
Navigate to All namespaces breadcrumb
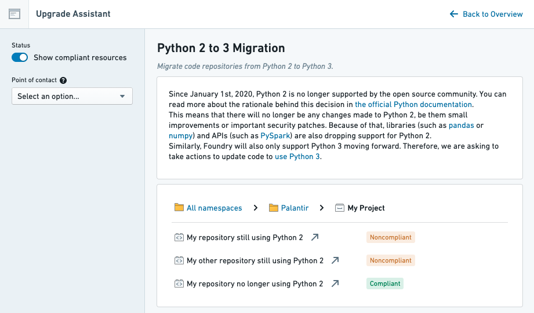(x=214, y=208)
